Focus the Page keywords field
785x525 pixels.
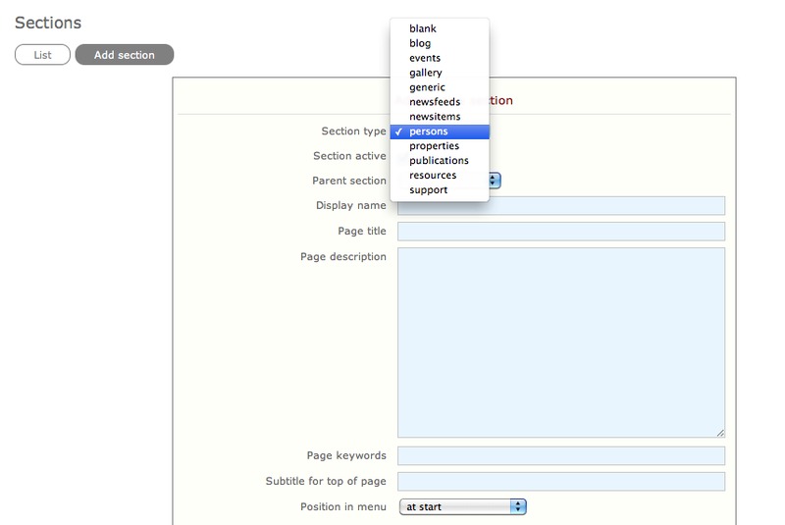tap(560, 456)
